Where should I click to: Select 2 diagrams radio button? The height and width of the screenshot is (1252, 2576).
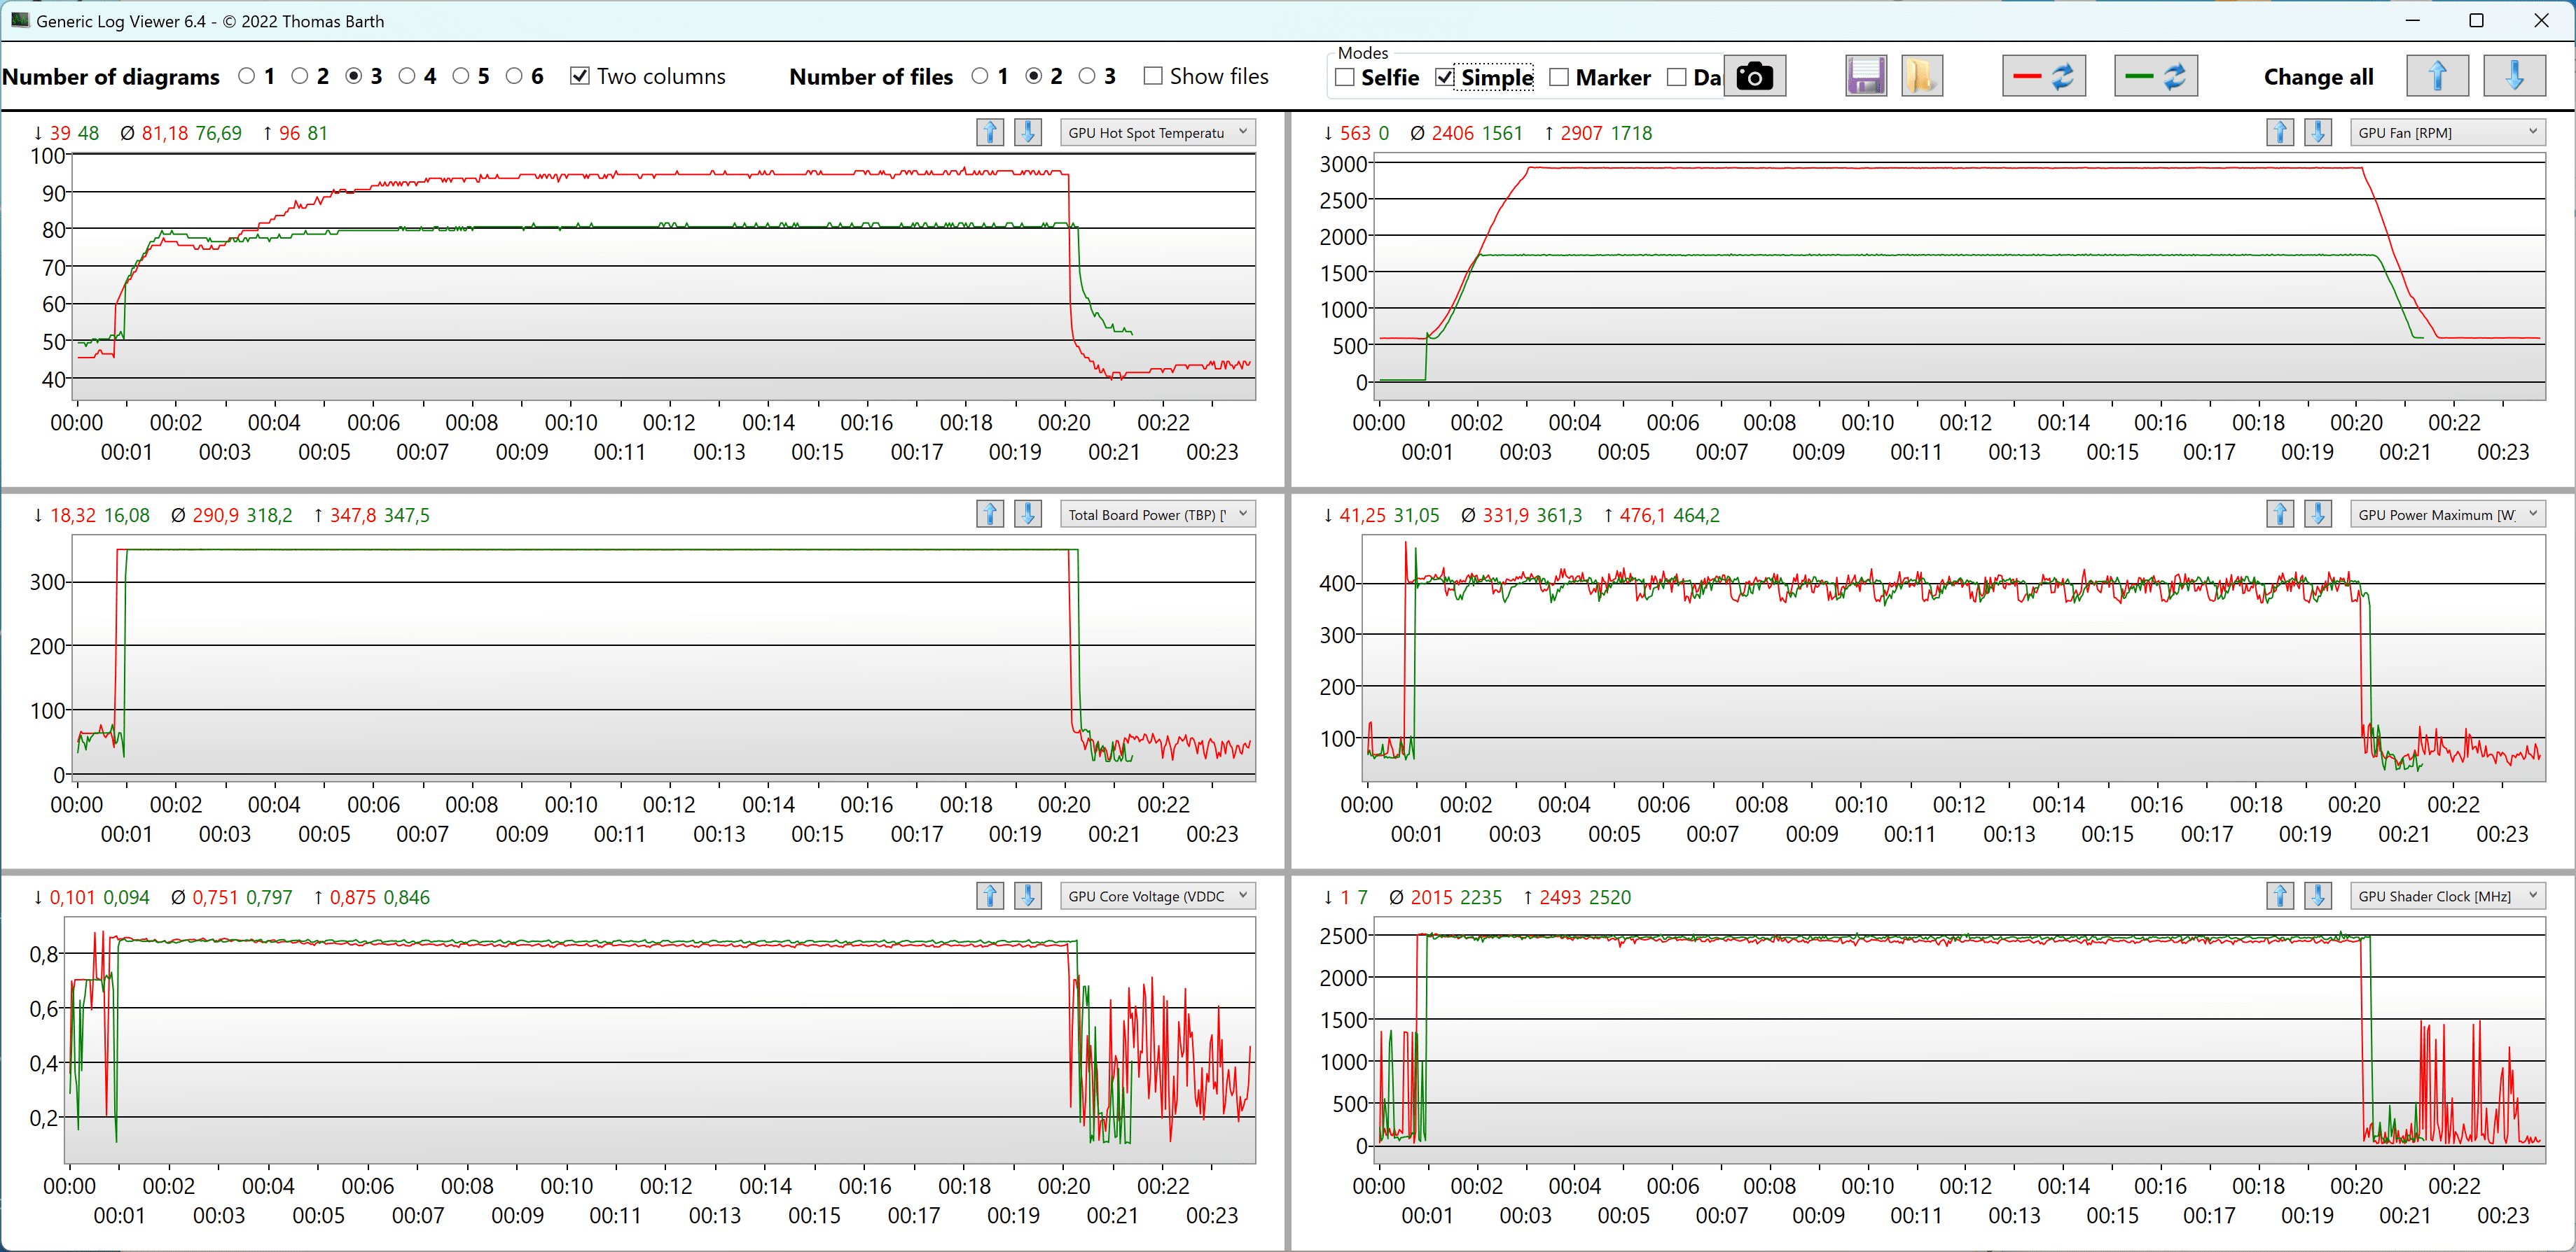point(300,77)
